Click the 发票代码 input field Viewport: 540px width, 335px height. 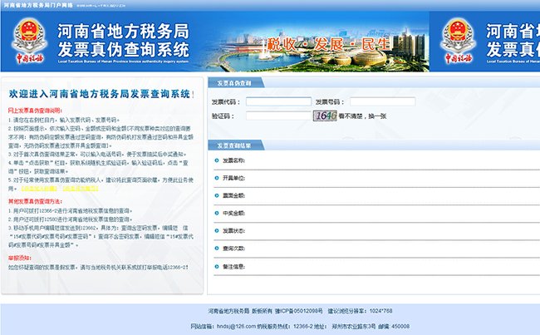[278, 101]
